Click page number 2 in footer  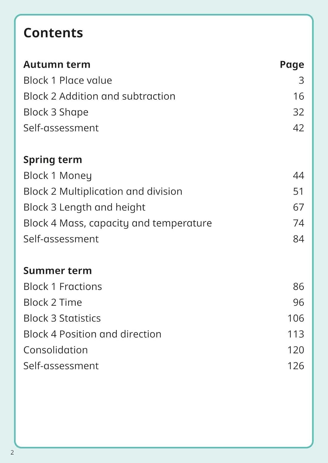click(12, 453)
